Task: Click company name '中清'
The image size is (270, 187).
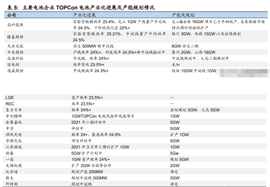Action: pyautogui.click(x=10, y=129)
